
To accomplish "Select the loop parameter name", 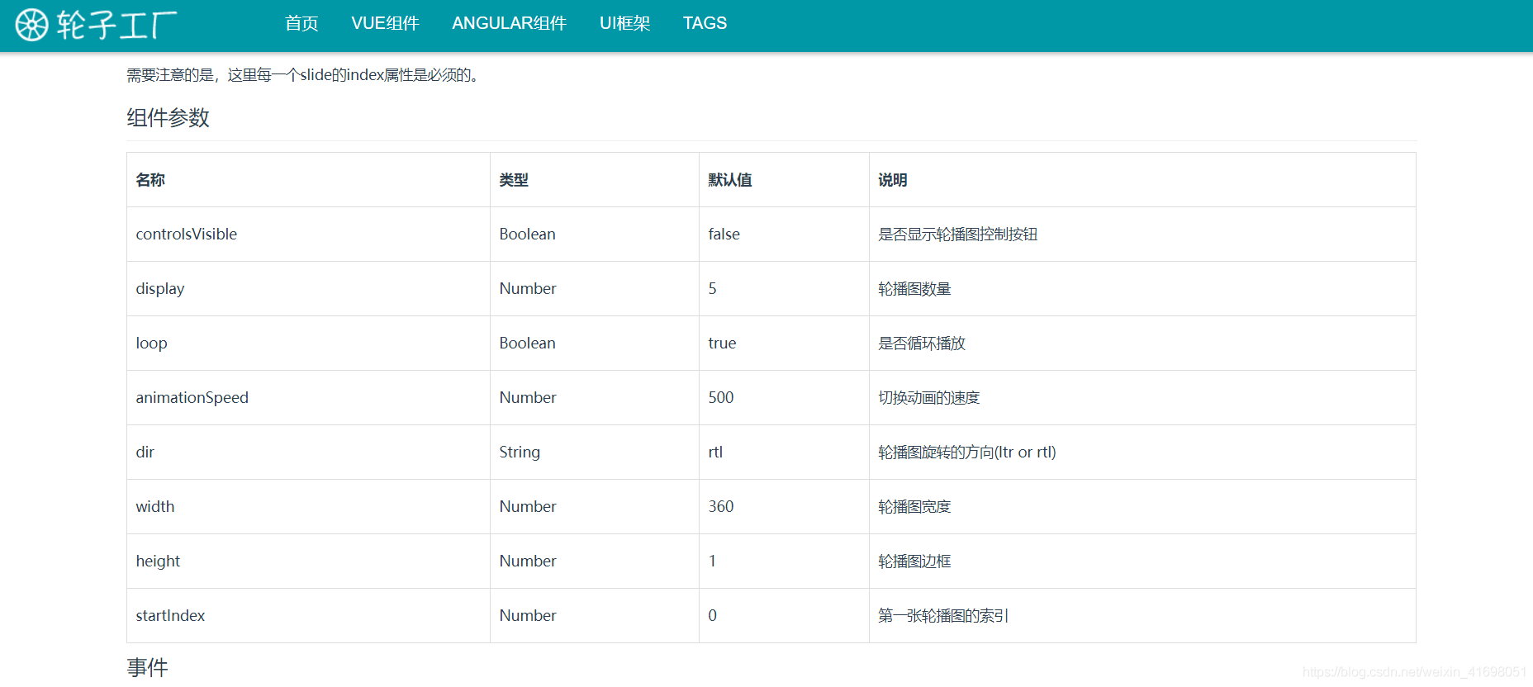I will (151, 343).
